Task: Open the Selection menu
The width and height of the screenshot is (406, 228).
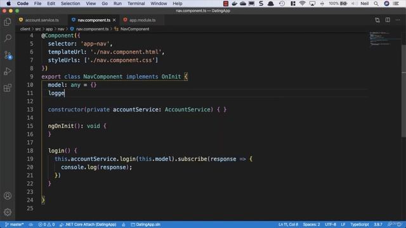Action: tap(70, 4)
